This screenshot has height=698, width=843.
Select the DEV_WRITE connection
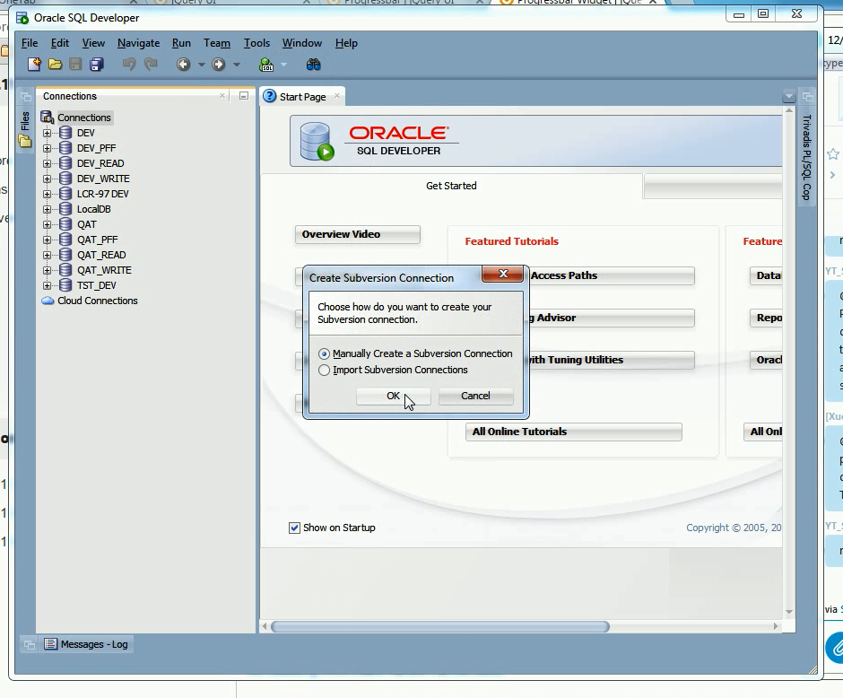[103, 179]
